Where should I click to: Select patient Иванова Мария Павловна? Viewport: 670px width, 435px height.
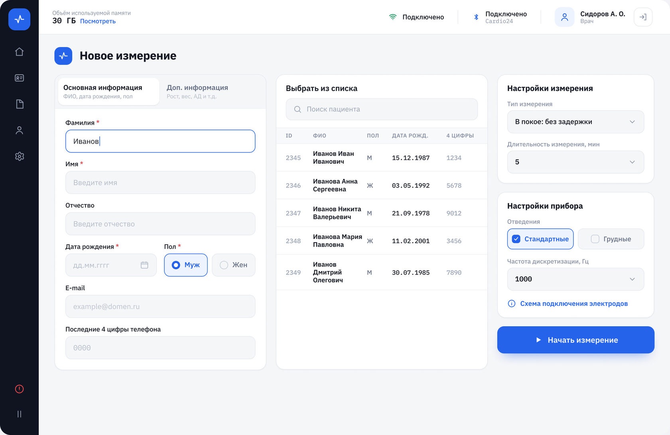382,241
